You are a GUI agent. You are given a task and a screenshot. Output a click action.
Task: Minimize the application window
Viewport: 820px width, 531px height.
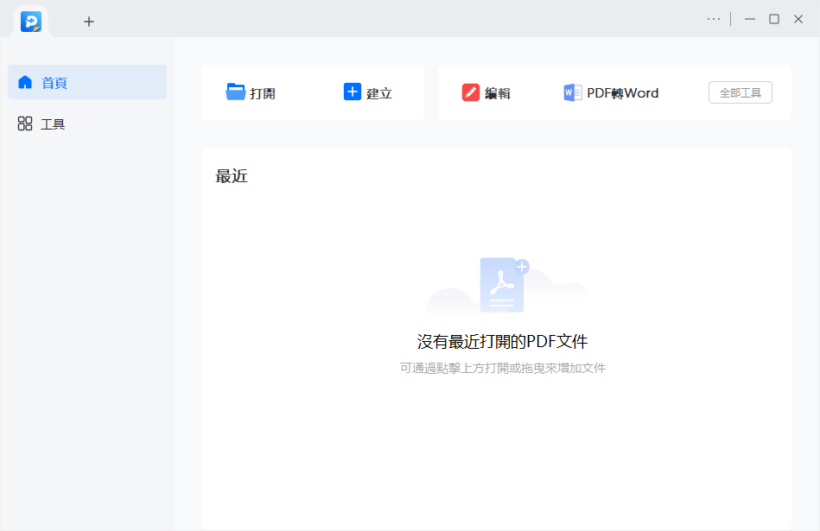[750, 19]
